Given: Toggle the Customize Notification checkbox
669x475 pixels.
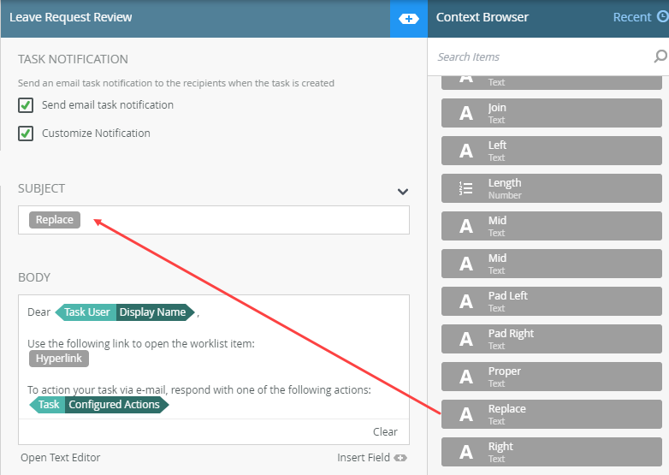Looking at the screenshot, I should pos(26,134).
